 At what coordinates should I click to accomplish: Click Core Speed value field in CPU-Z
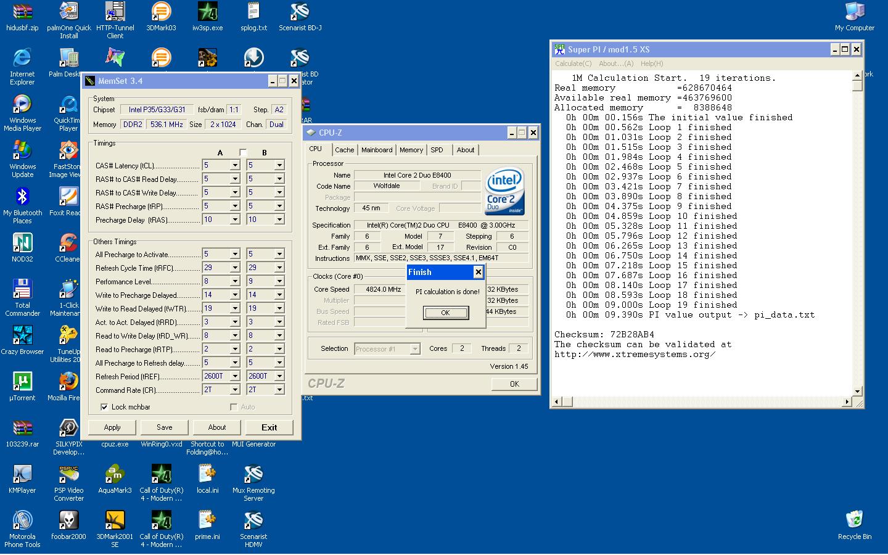(380, 289)
